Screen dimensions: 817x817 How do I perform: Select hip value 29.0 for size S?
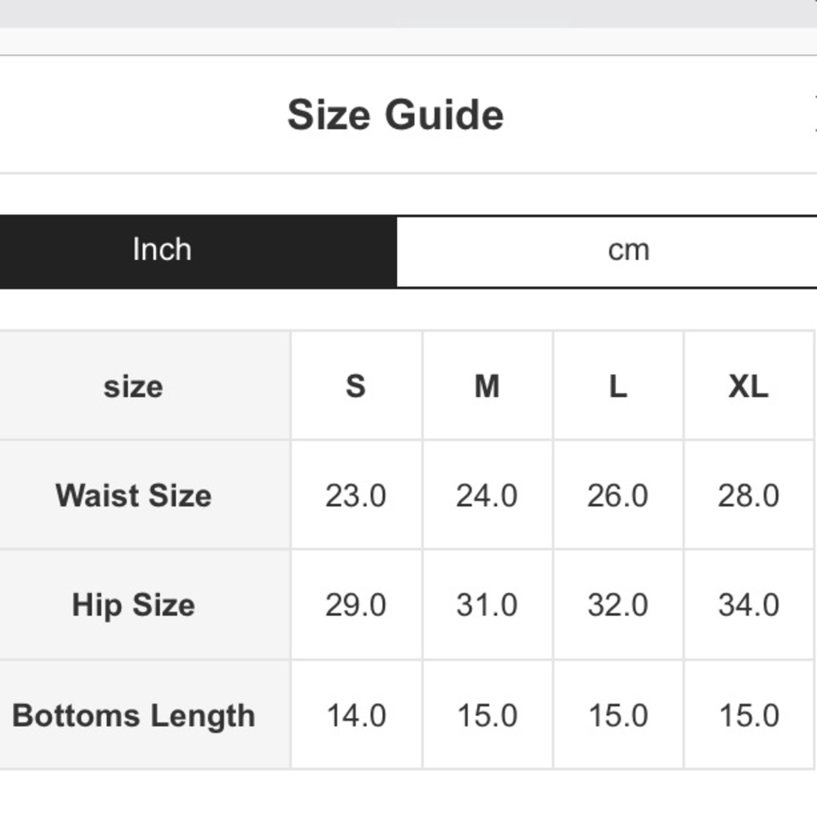coord(356,605)
